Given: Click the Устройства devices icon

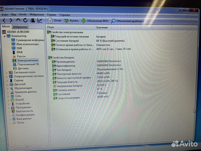Looking at the screenshot, I should 13,104.
